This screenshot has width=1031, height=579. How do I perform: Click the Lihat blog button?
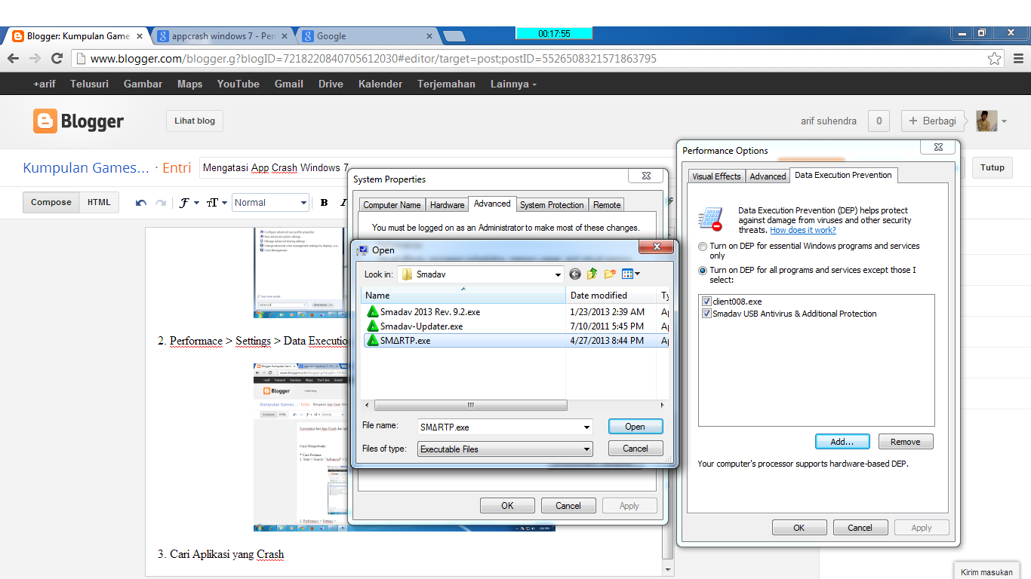coord(195,121)
